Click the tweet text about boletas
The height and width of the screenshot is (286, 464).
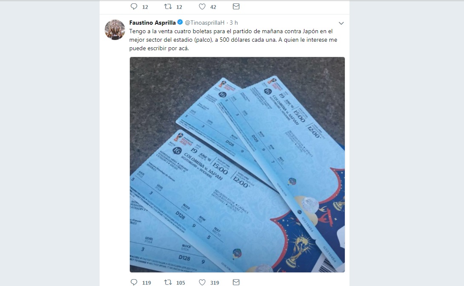click(233, 40)
